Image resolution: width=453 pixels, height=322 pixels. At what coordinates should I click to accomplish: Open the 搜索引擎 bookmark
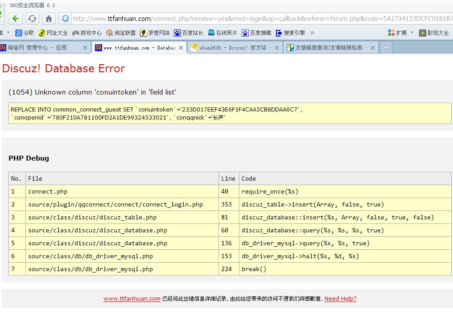(x=290, y=33)
